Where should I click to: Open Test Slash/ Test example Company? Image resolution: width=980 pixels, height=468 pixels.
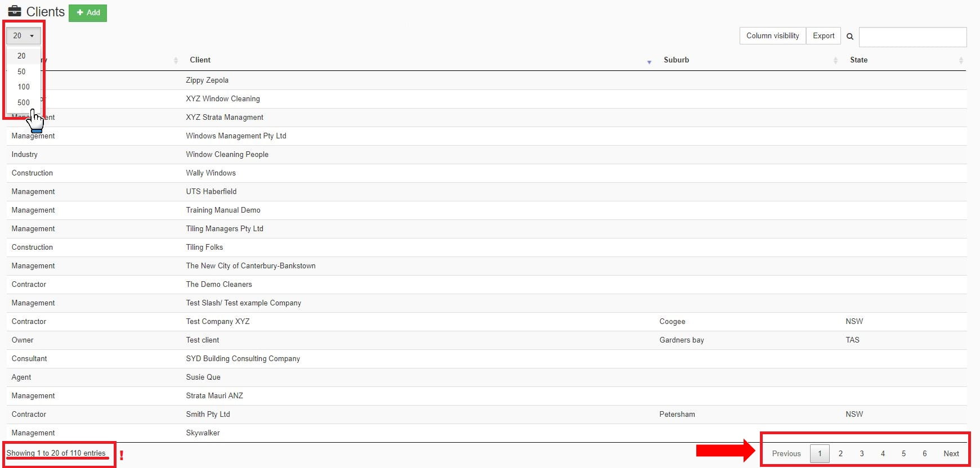click(x=243, y=303)
